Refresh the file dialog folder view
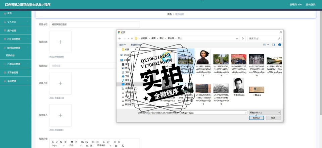Viewport: 322px width, 148px height. click(243, 39)
